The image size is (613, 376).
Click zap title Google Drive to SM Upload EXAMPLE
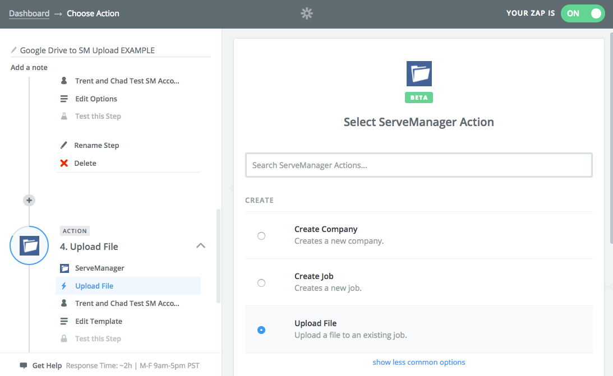click(87, 50)
